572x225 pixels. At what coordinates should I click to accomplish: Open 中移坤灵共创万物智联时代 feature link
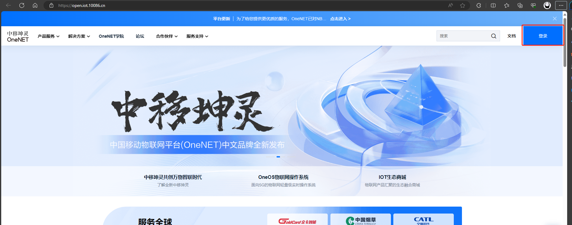point(173,177)
